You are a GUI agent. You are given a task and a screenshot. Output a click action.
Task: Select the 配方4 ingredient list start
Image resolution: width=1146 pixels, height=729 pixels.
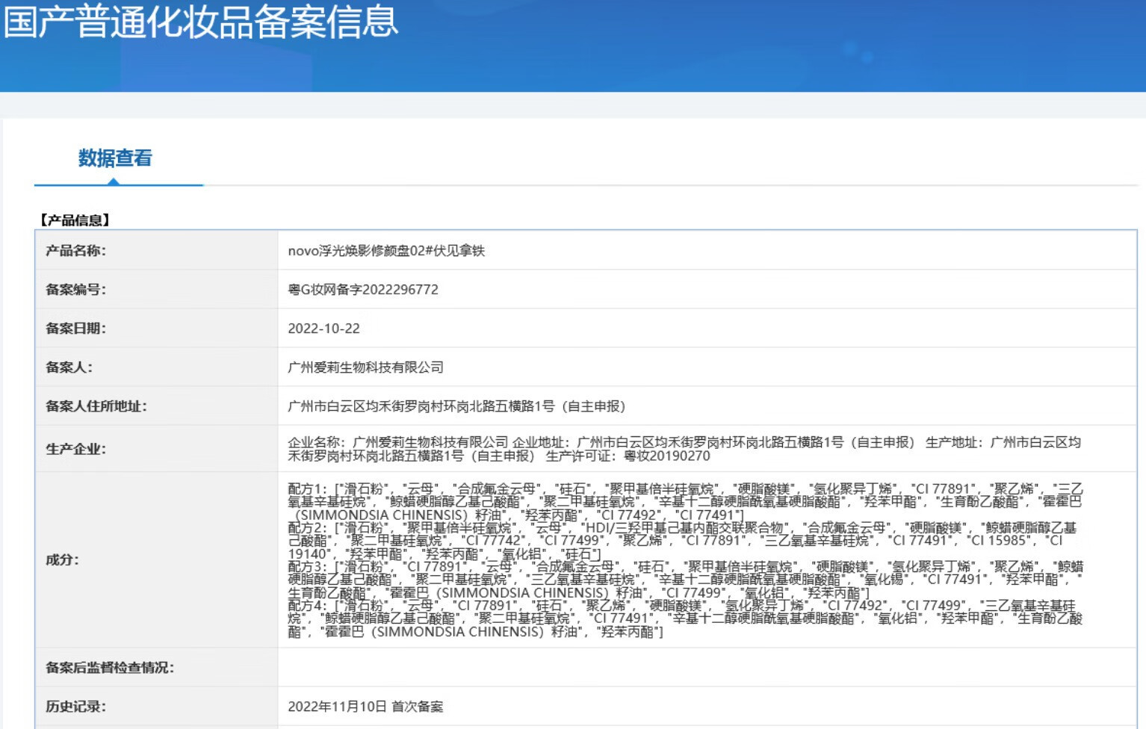(x=306, y=606)
